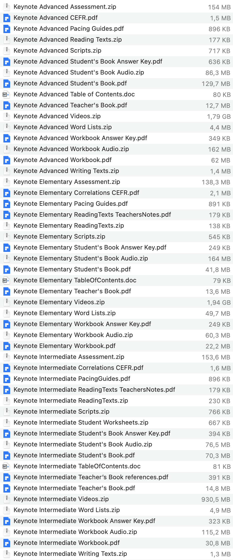Image resolution: width=233 pixels, height=560 pixels.
Task: Select Keynote Intermediate Workbook Answer Key.pdf
Action: pyautogui.click(x=84, y=521)
